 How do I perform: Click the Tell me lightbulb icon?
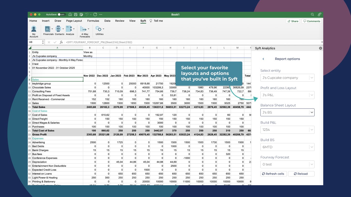151,21
